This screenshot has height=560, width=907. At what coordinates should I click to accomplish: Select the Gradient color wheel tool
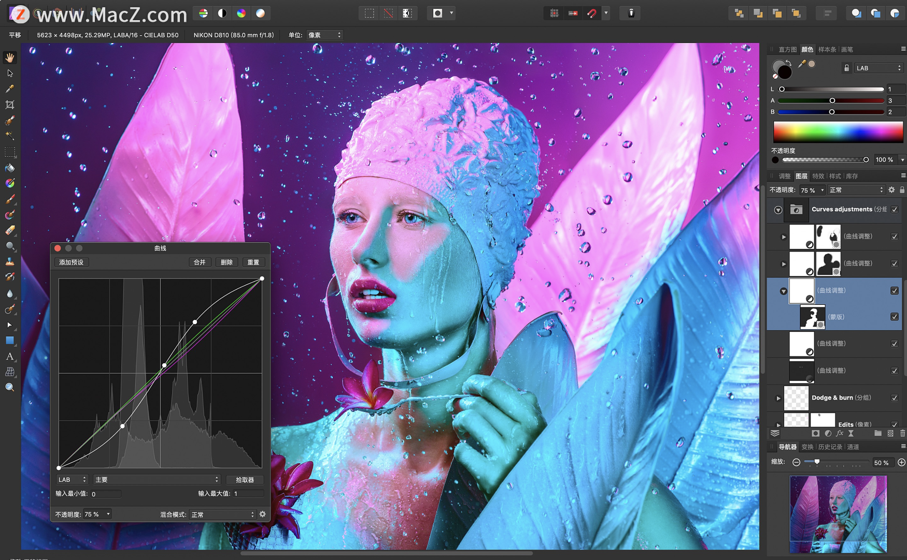[x=10, y=183]
